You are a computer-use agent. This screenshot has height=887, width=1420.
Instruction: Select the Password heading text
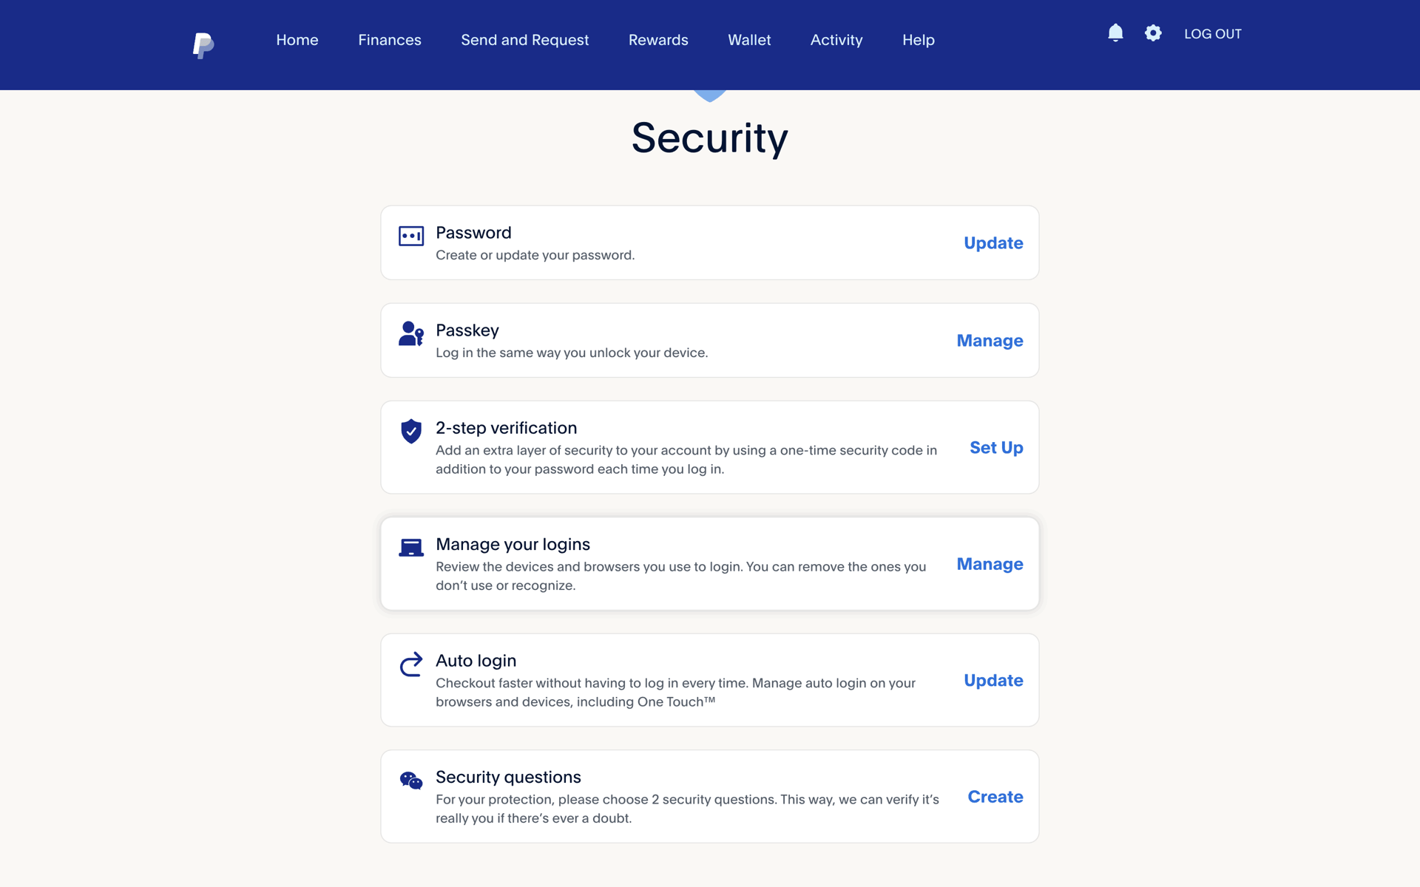pyautogui.click(x=473, y=233)
